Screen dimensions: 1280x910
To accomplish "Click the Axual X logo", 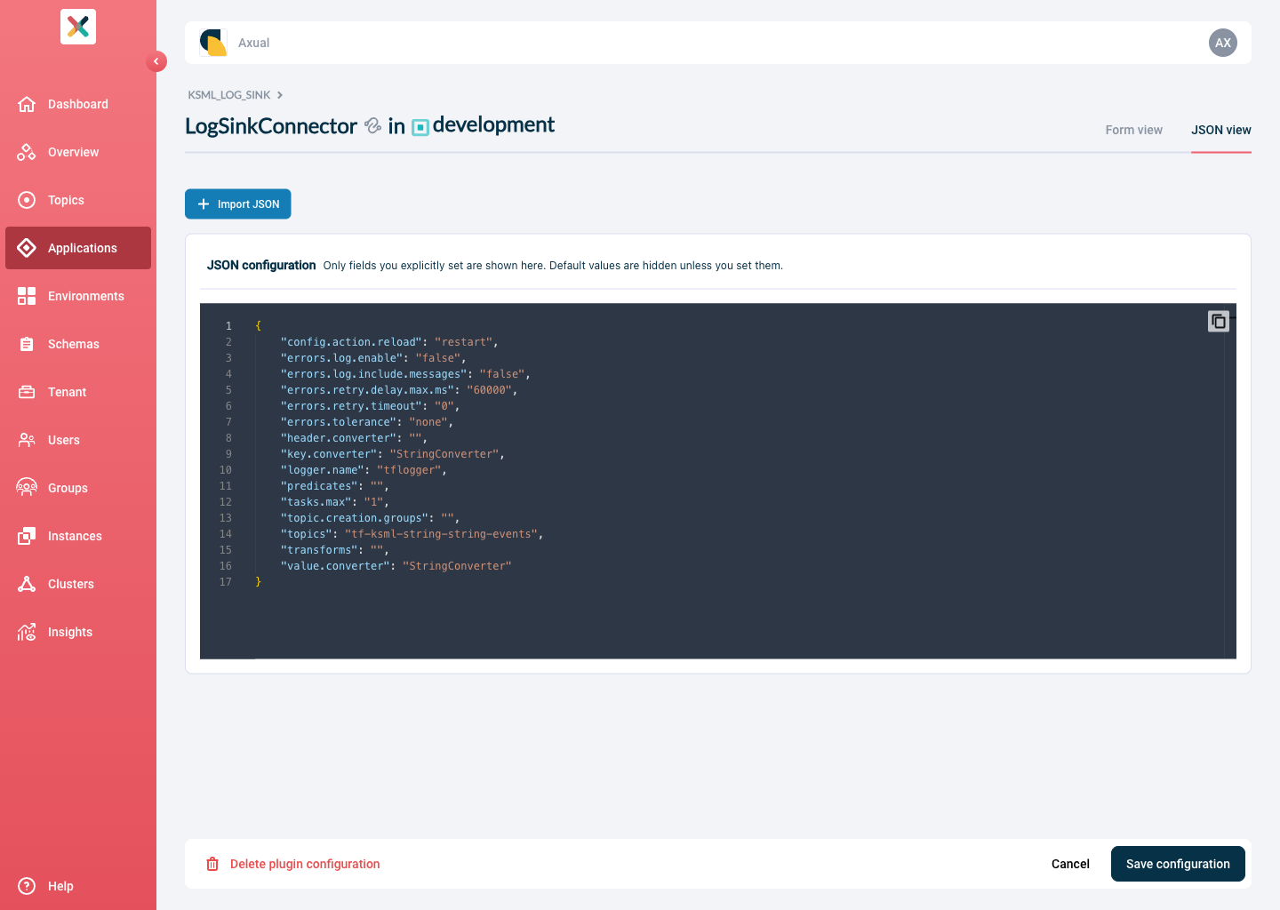I will click(x=78, y=27).
